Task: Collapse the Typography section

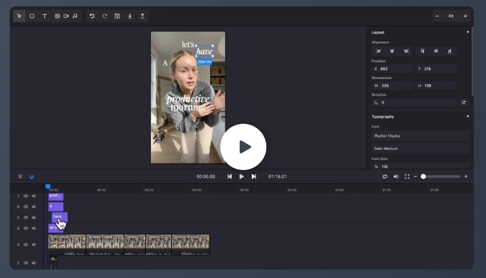Action: (x=468, y=117)
